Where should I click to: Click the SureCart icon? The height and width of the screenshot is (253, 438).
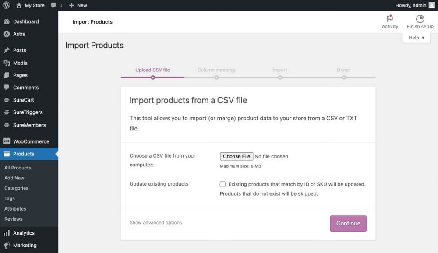(x=7, y=100)
